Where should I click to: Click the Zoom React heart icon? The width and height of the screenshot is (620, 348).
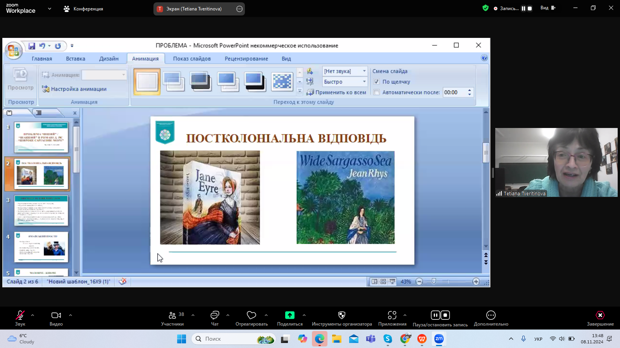coord(251,315)
